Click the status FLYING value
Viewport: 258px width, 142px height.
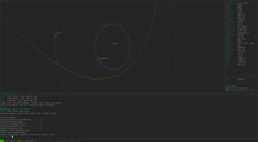(x=240, y=10)
